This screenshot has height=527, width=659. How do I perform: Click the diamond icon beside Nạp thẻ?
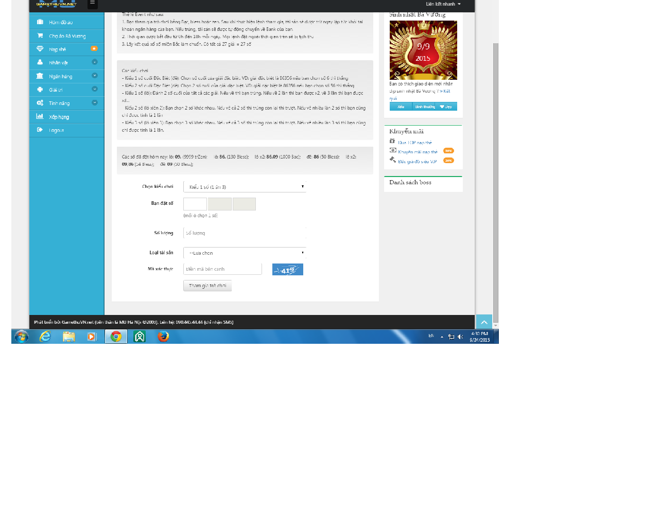[40, 49]
